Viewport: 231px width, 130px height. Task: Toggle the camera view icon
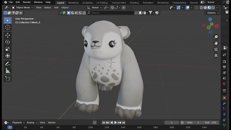click(216, 49)
